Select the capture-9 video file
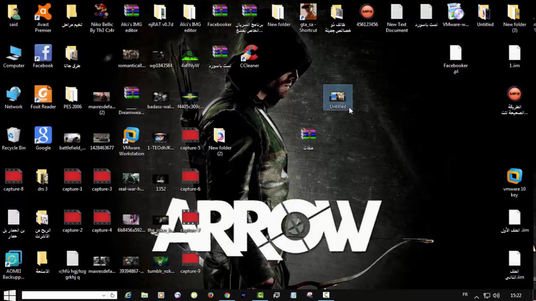The height and width of the screenshot is (301, 536). [x=191, y=263]
